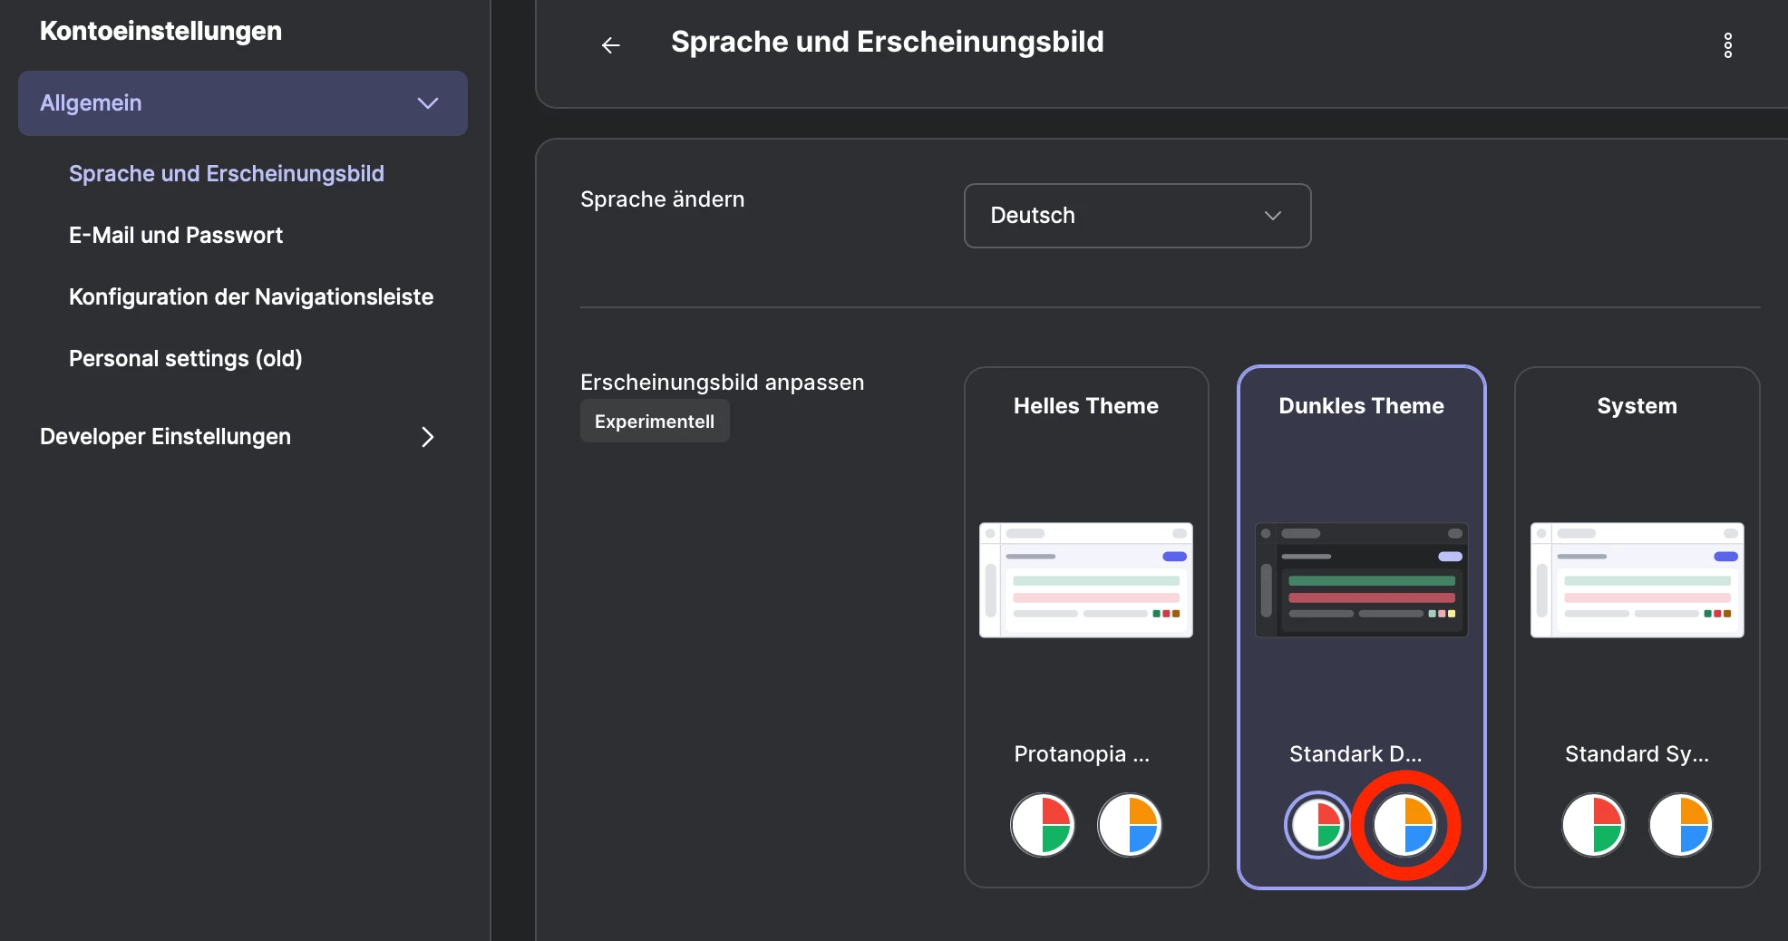Screen dimensions: 1788x941
Task: Select red-green palette under Helles Theme
Action: point(1043,825)
